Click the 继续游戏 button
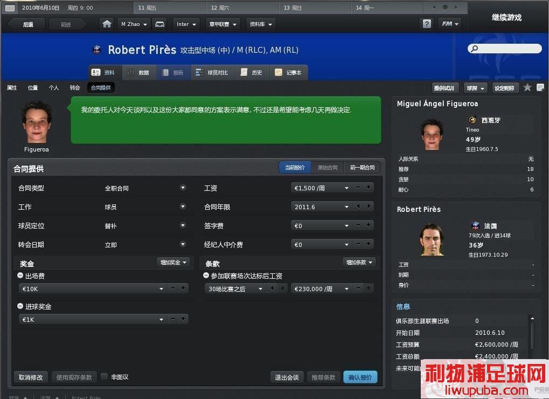 pyautogui.click(x=506, y=17)
